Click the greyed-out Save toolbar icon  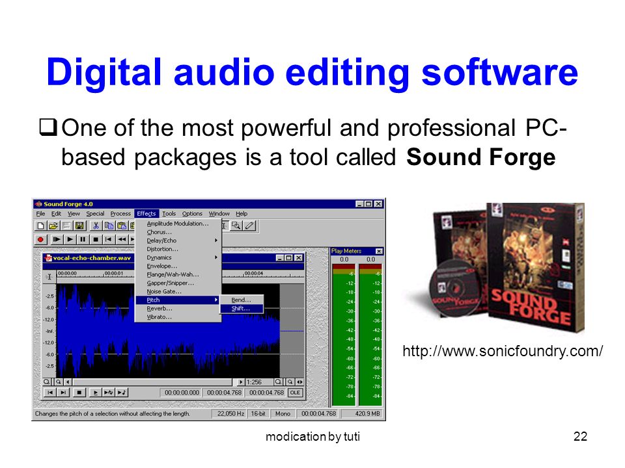[66, 226]
